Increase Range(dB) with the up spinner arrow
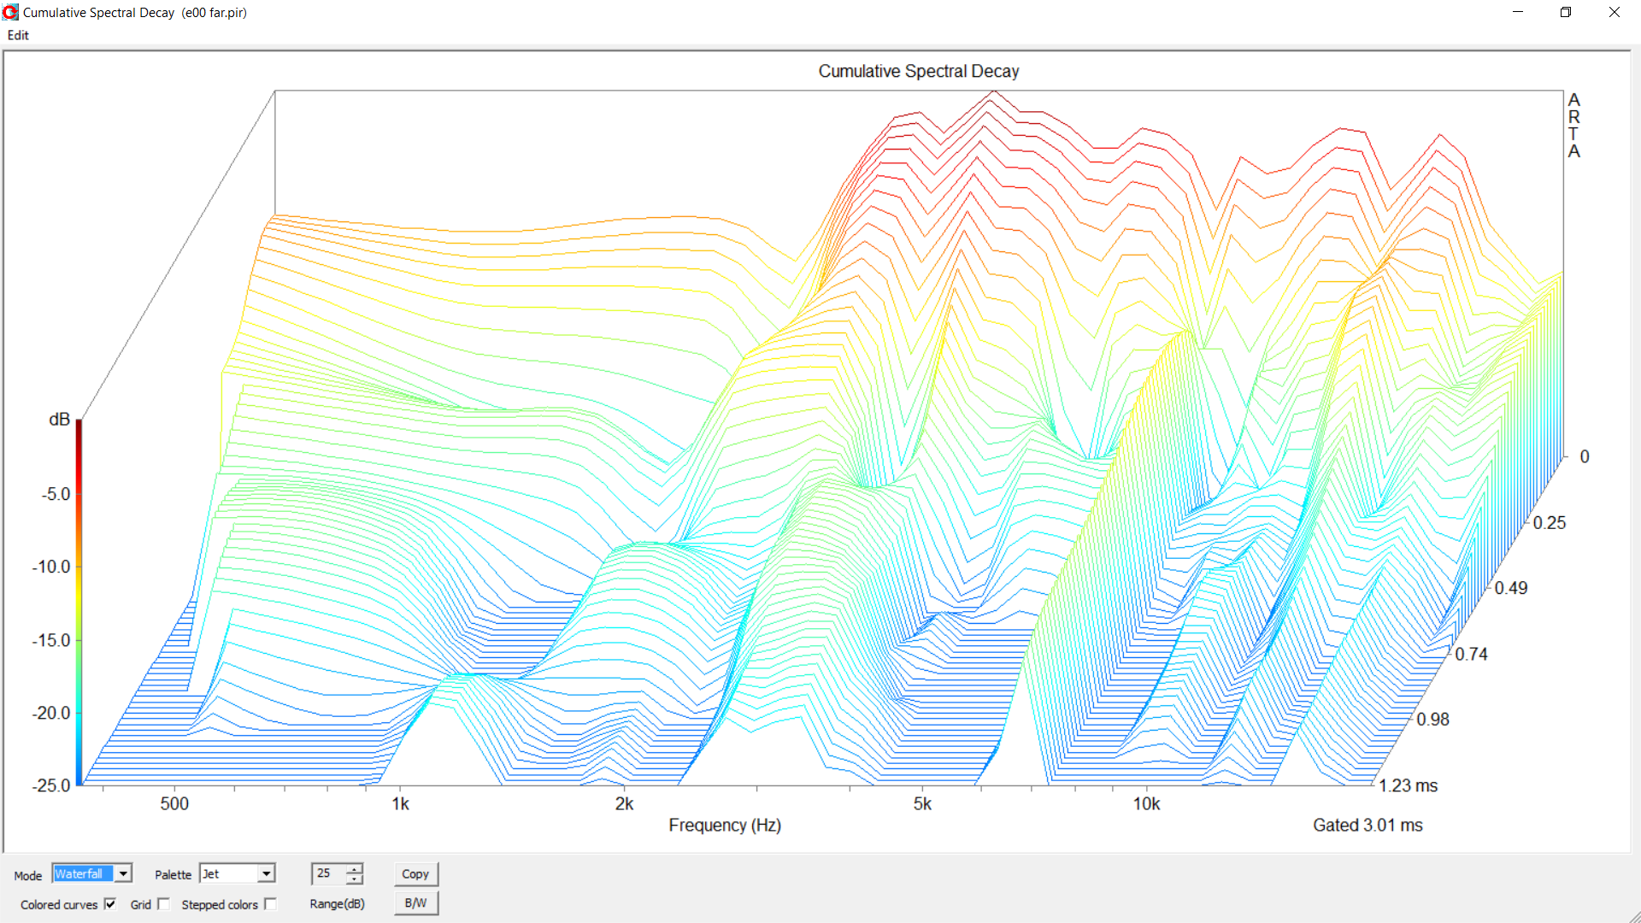Viewport: 1641px width, 923px height. (355, 868)
